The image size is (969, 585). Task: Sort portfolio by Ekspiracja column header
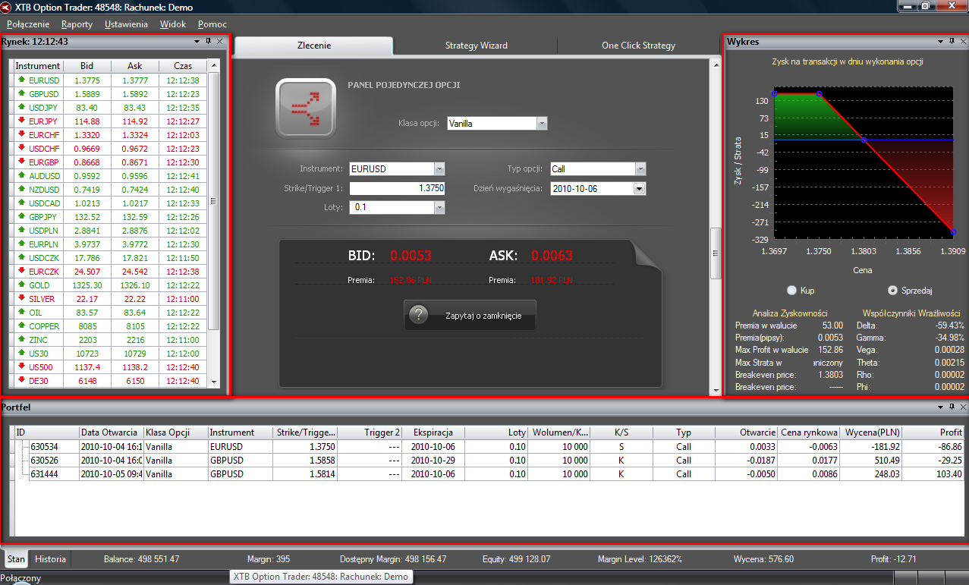[x=433, y=432]
